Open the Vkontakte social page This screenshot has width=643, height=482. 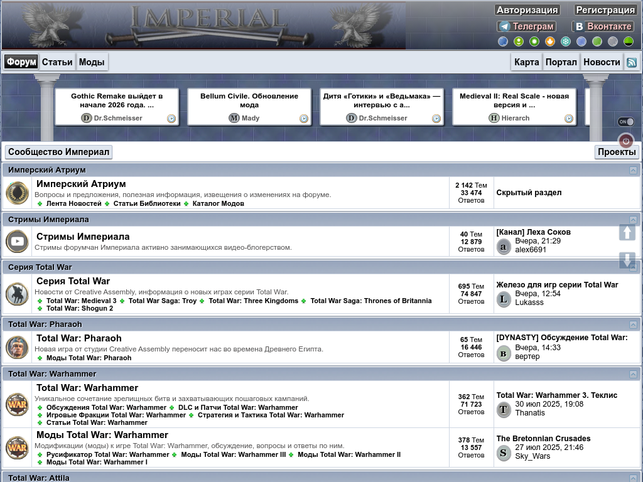602,26
